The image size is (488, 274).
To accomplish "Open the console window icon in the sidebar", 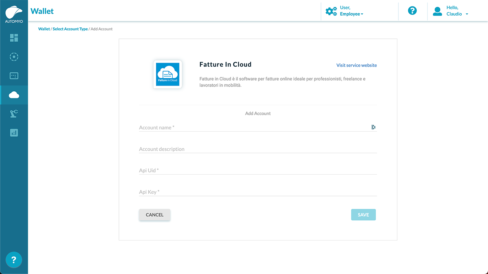I will (14, 76).
